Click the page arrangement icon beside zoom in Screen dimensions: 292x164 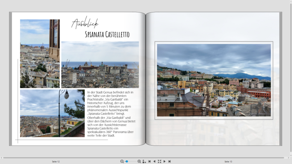pyautogui.click(x=144, y=161)
